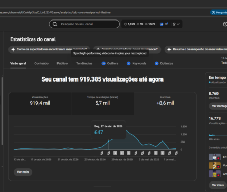Image resolution: width=227 pixels, height=192 pixels.
Task: Open the blue vidIQ square icon in toolbar
Action: 162,24
